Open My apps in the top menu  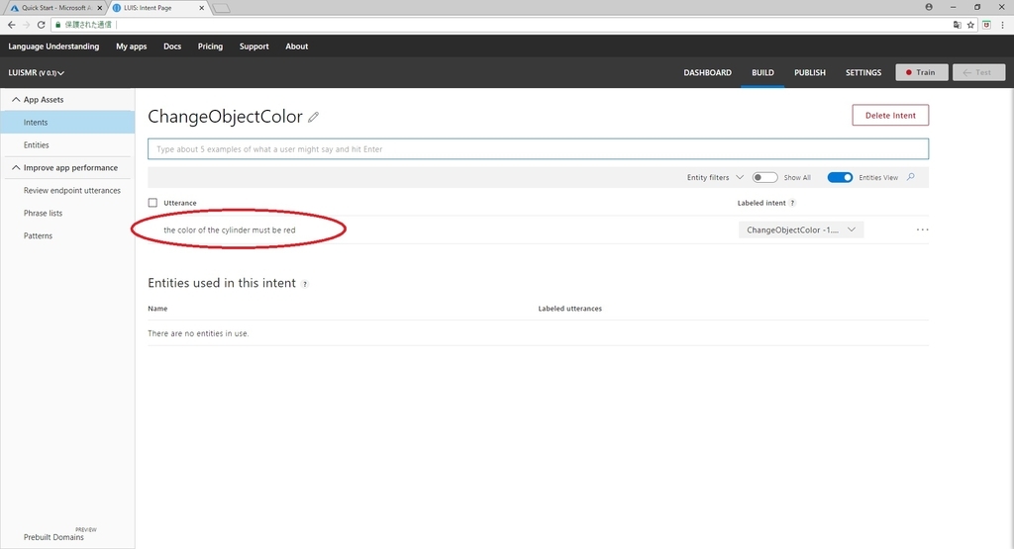(132, 46)
